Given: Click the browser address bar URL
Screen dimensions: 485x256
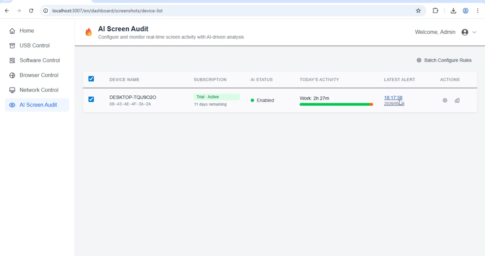Looking at the screenshot, I should tap(108, 11).
